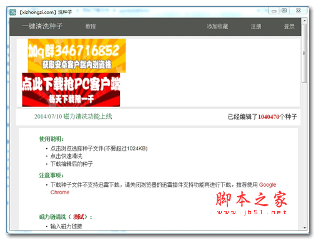This screenshot has height=241, width=316.
Task: Click the 点击快速清洗 instruction line
Action: click(66, 156)
